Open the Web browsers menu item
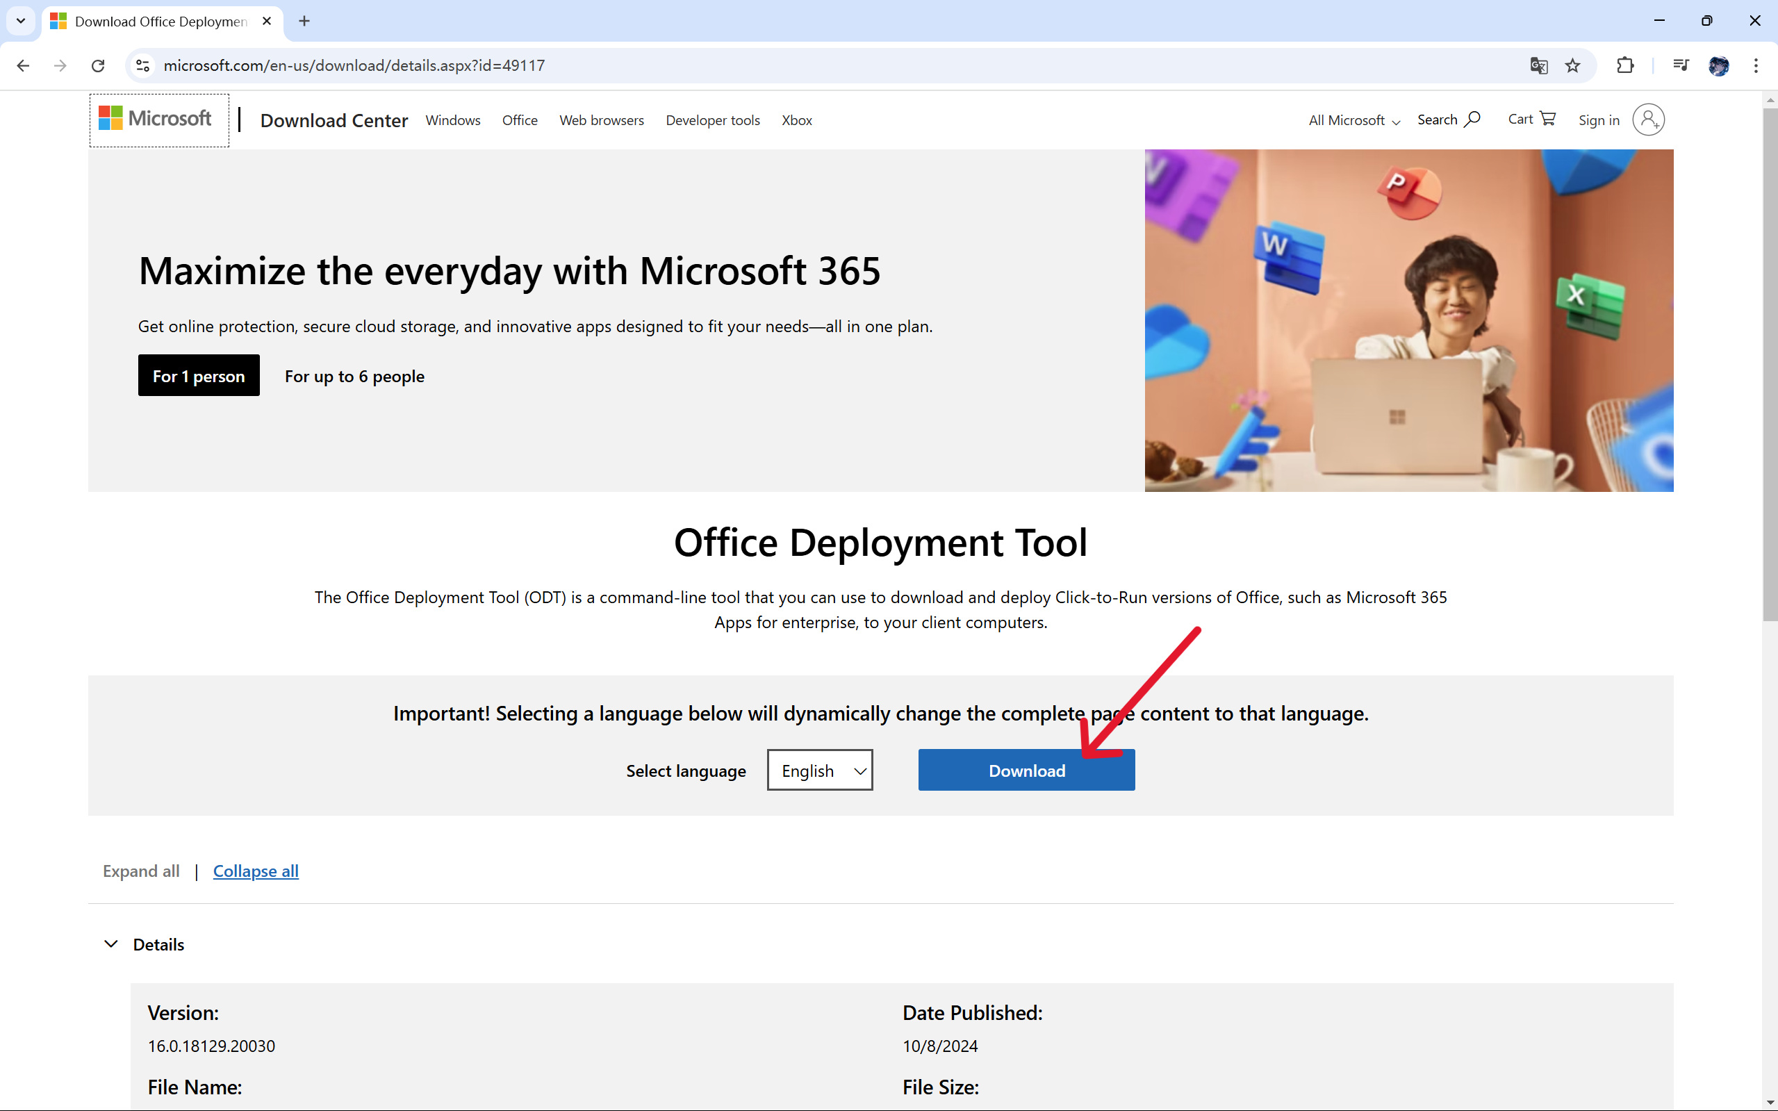 click(x=601, y=120)
